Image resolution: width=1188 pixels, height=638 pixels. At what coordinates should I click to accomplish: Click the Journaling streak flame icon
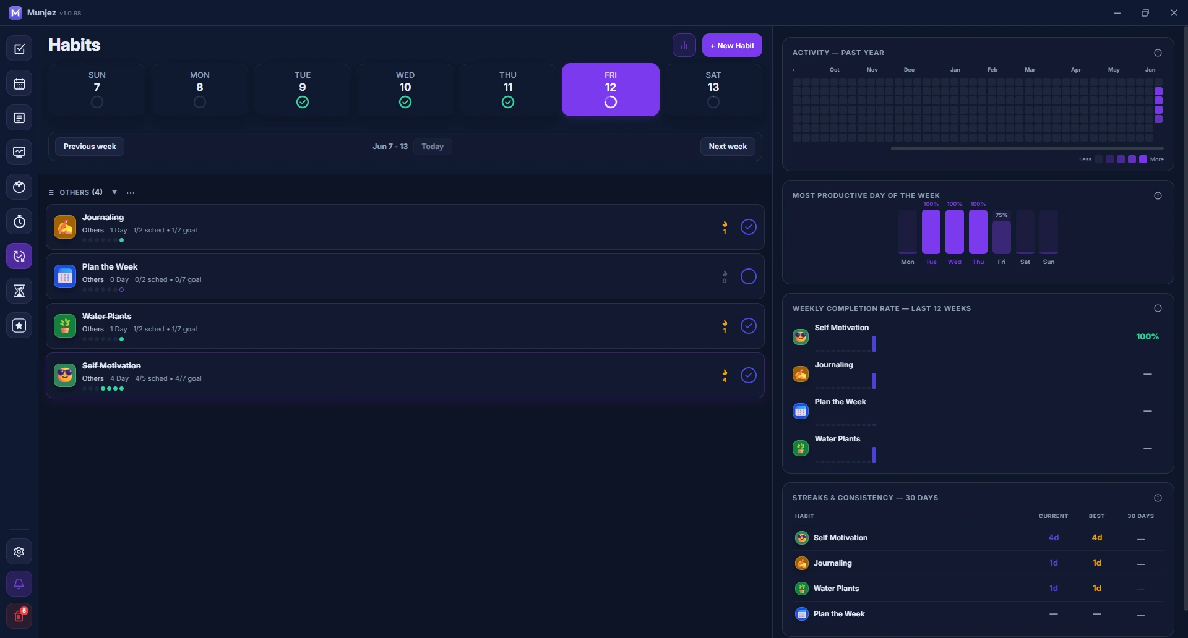tap(725, 224)
